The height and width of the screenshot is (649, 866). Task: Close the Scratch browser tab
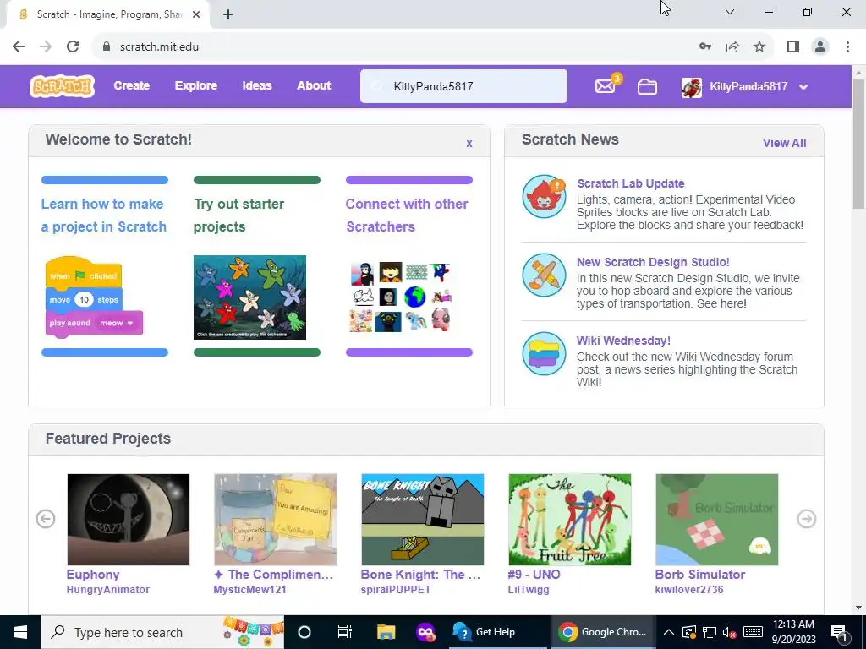point(196,14)
